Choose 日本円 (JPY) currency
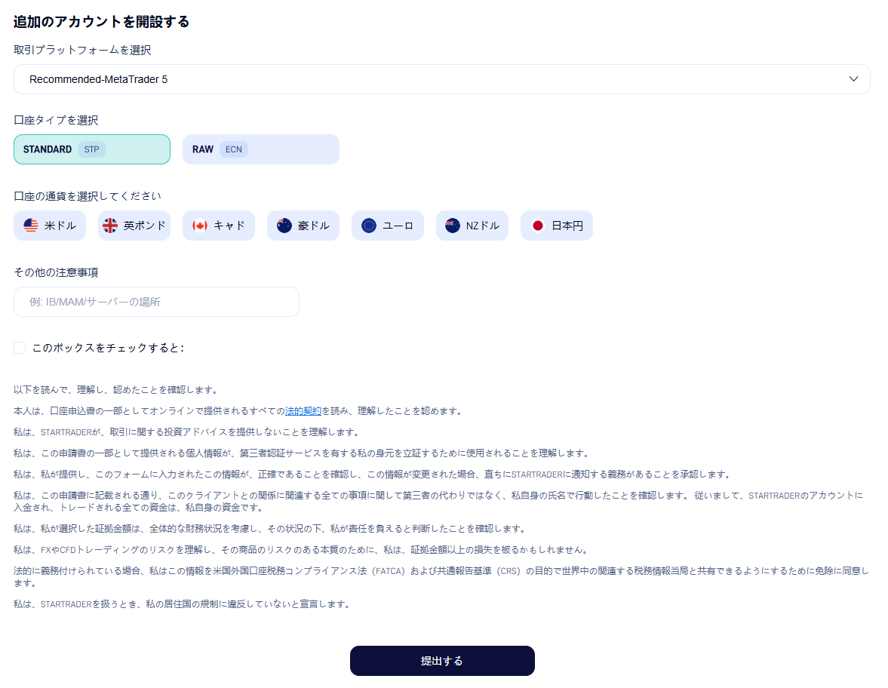This screenshot has width=888, height=688. click(x=557, y=226)
